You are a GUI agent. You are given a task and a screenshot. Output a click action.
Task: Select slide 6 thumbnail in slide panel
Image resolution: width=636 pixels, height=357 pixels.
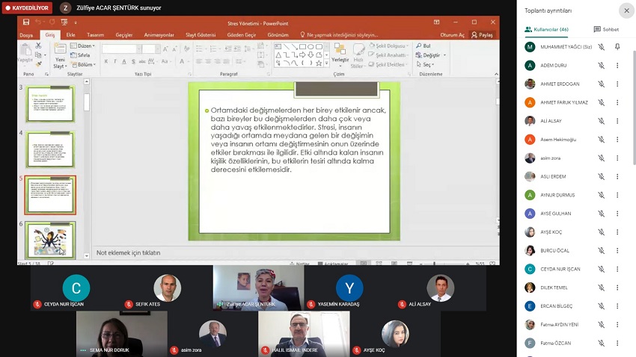click(x=50, y=240)
